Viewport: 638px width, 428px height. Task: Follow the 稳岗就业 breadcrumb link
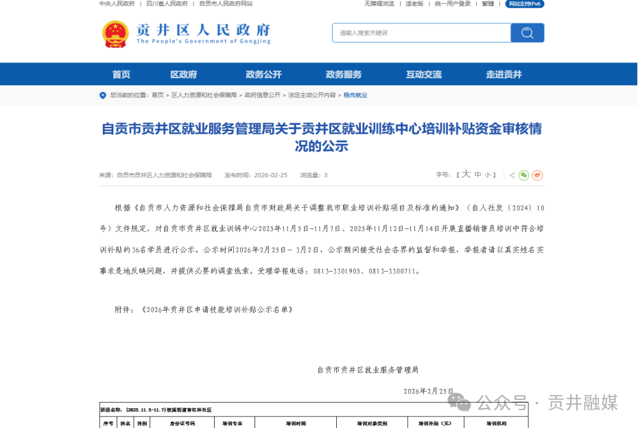tap(356, 95)
